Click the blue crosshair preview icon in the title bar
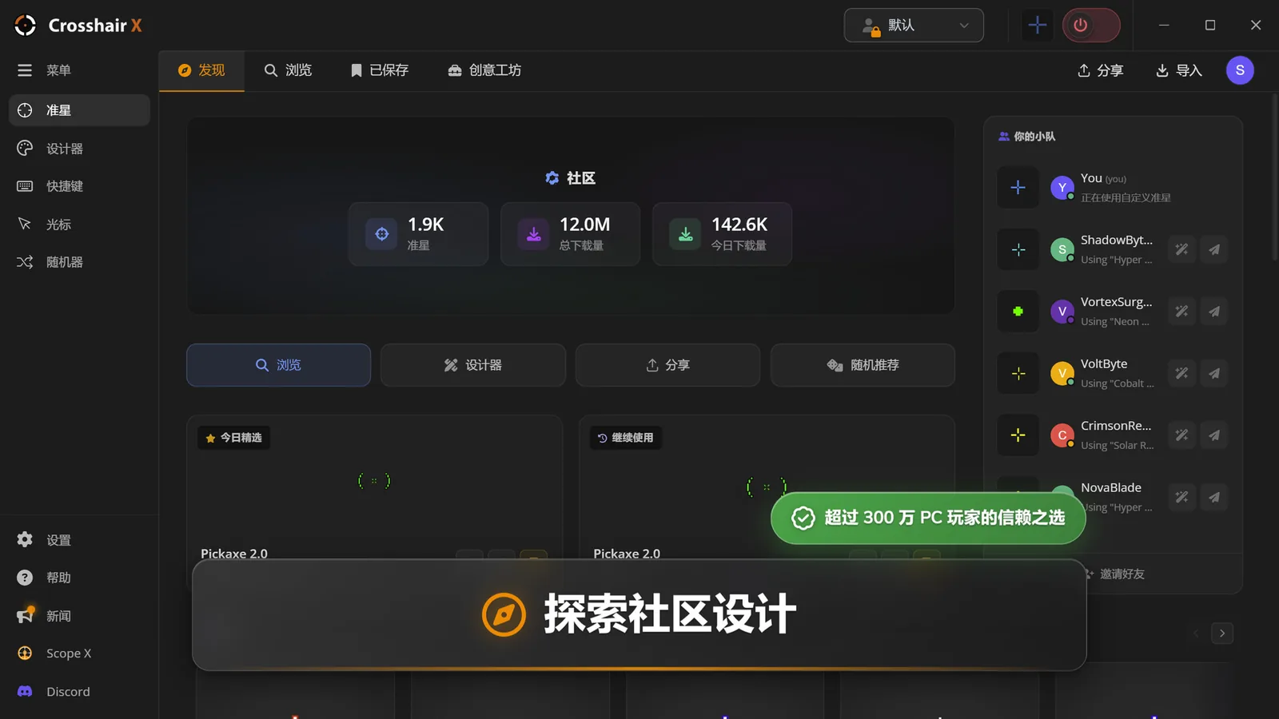This screenshot has width=1279, height=719. [1037, 26]
